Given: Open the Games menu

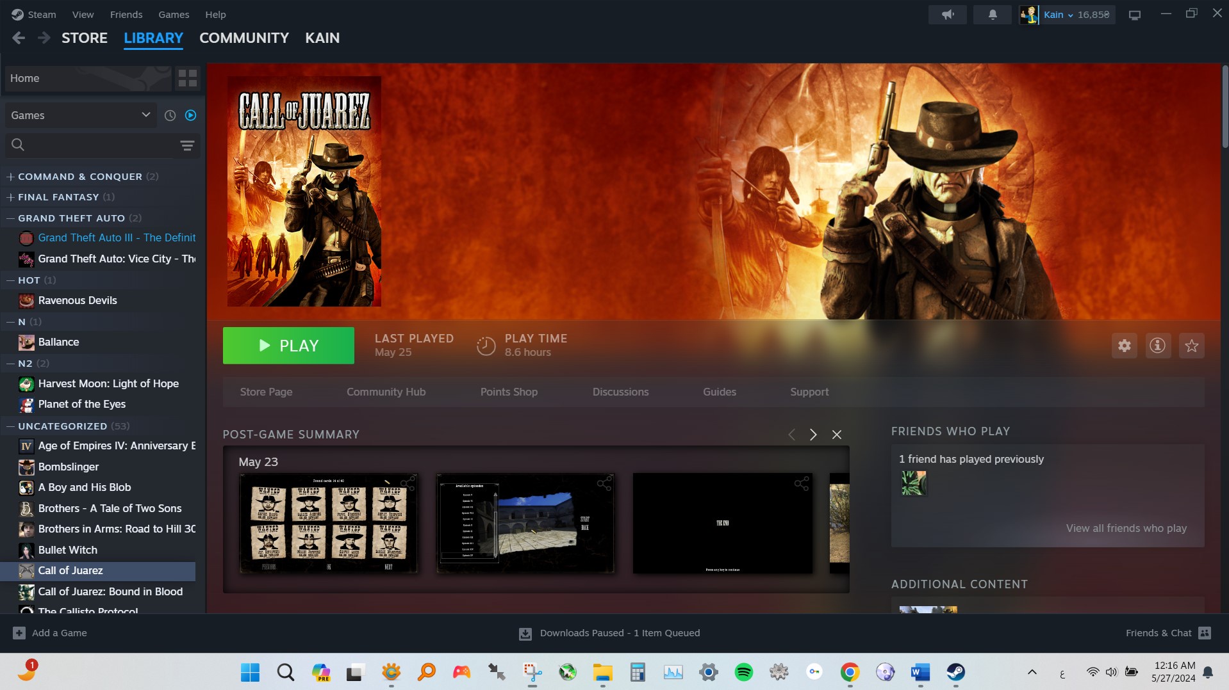Looking at the screenshot, I should point(174,14).
